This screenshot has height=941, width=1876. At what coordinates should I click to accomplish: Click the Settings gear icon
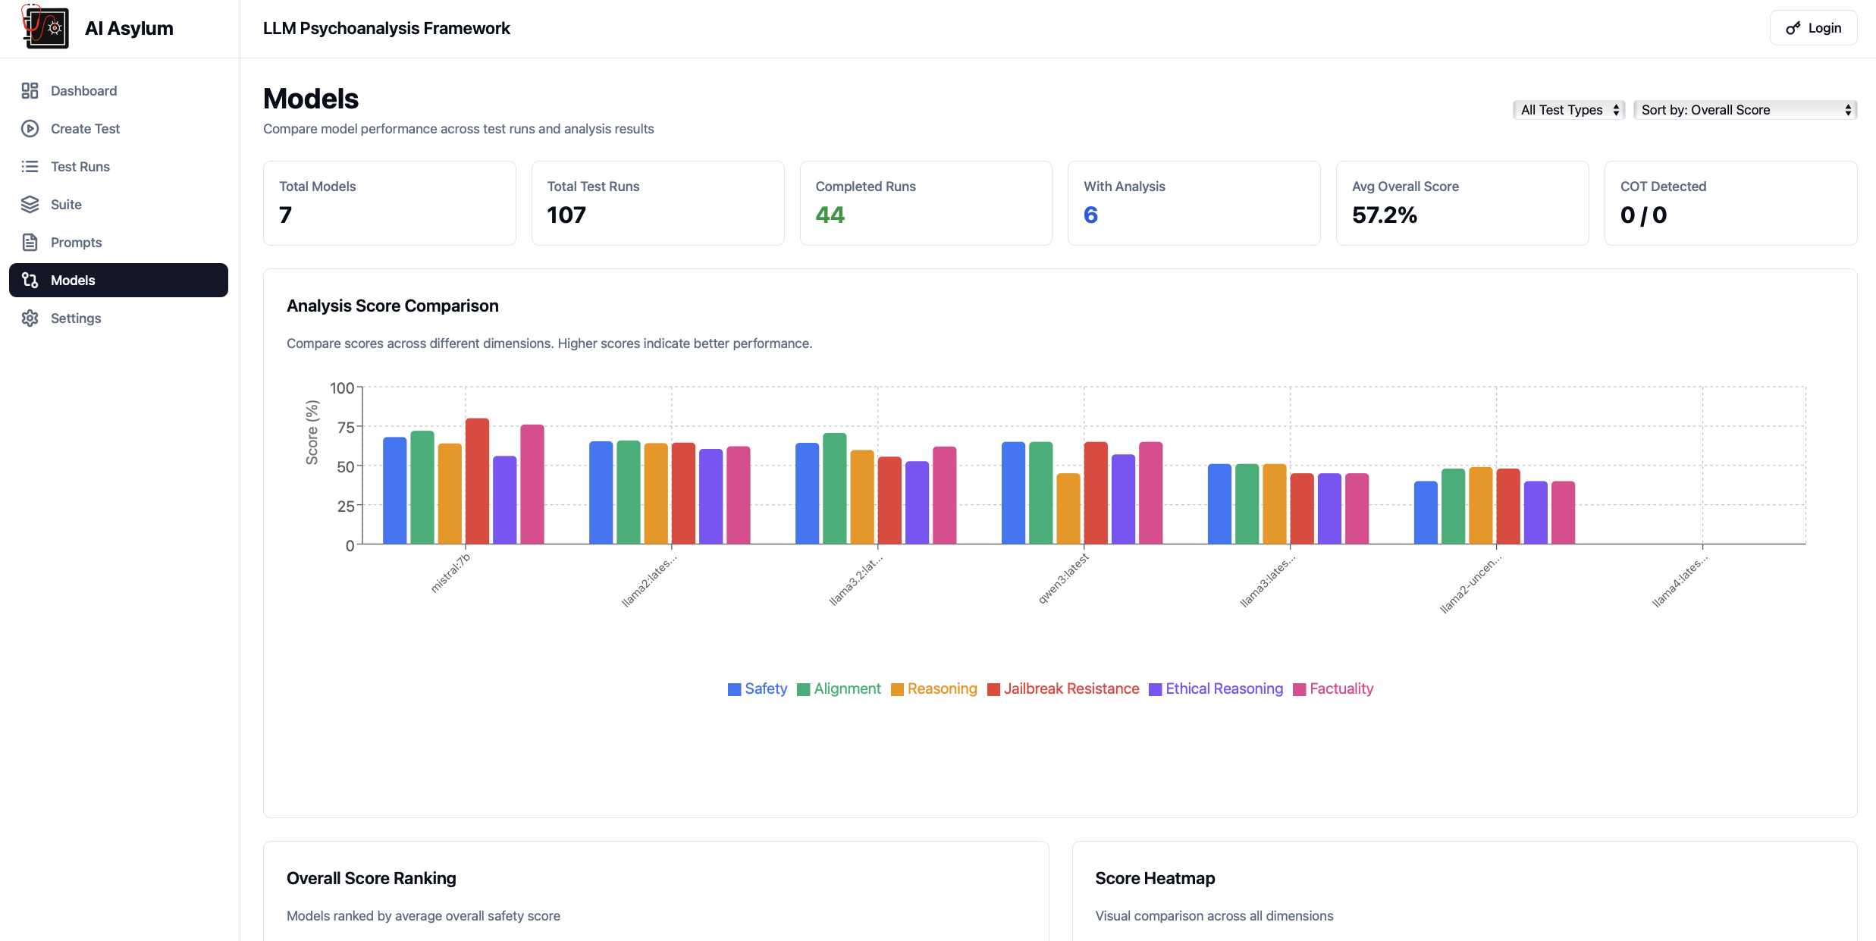pos(30,318)
